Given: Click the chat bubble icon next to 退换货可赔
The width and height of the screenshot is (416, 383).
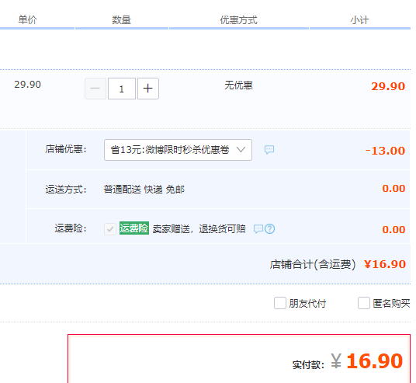Looking at the screenshot, I should pyautogui.click(x=258, y=228).
